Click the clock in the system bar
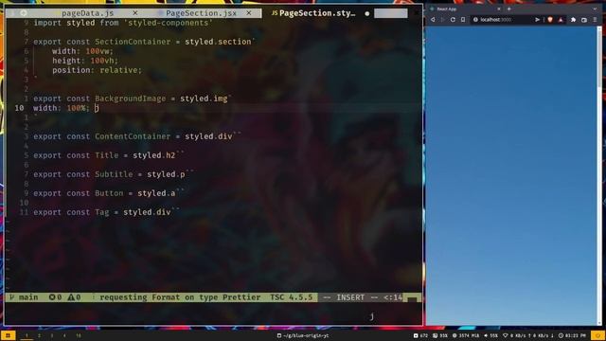 point(572,335)
